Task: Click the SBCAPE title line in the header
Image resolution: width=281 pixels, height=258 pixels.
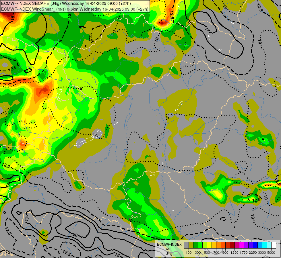Action: point(66,3)
